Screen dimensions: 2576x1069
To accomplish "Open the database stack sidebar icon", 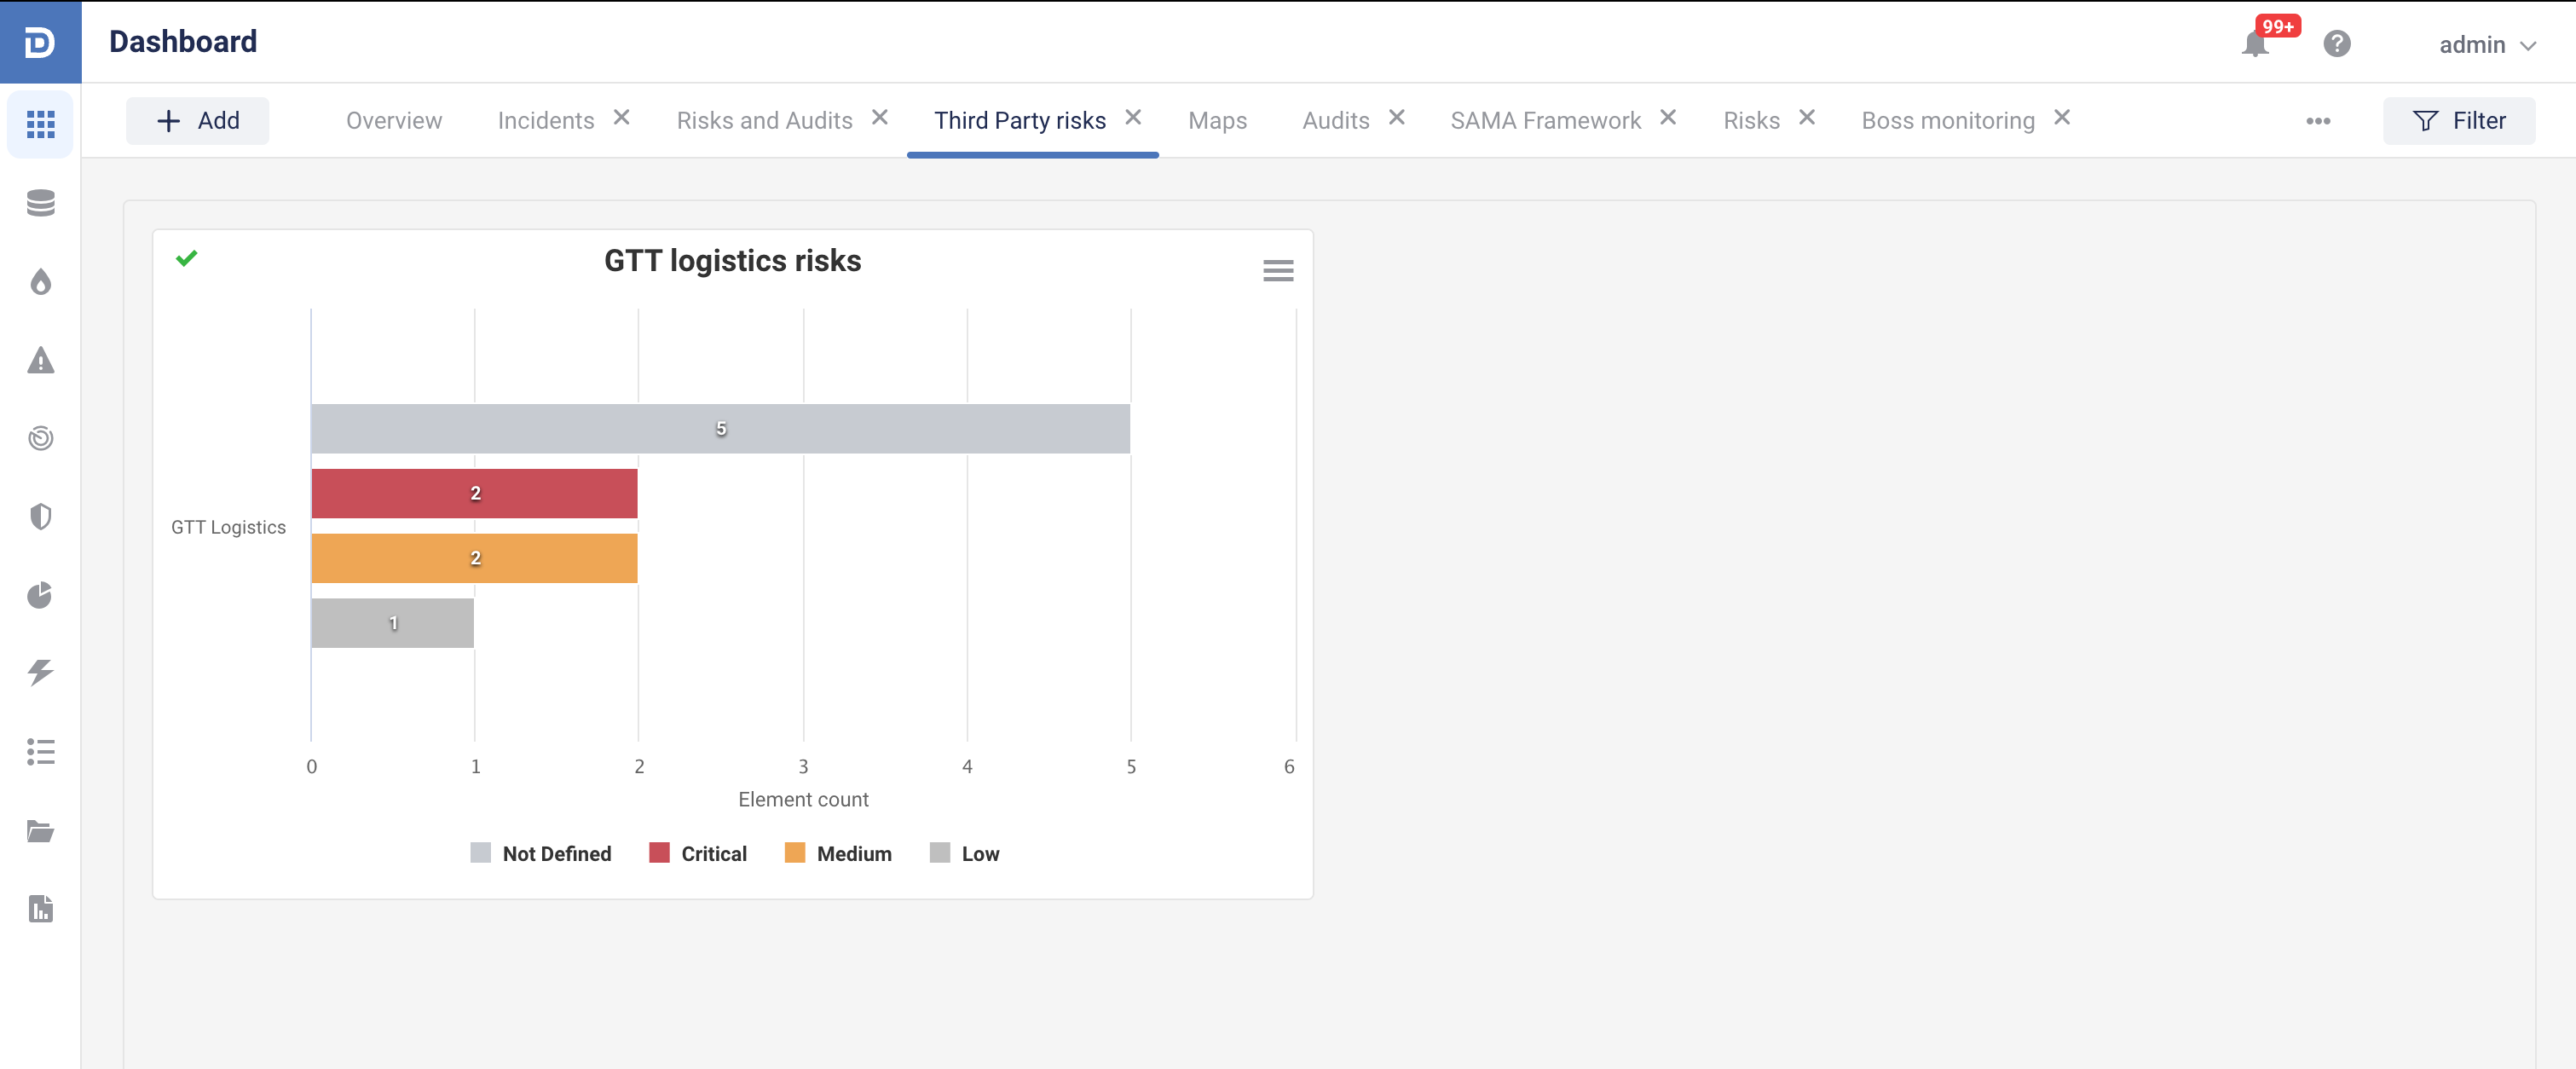I will [40, 203].
